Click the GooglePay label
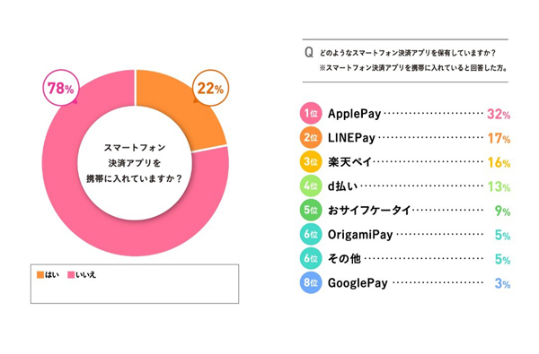The width and height of the screenshot is (539, 354). tap(358, 283)
